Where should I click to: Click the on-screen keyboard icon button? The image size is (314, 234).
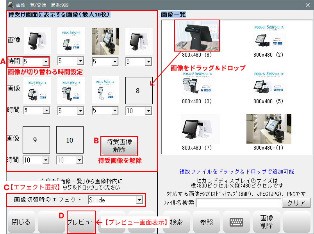(236, 222)
